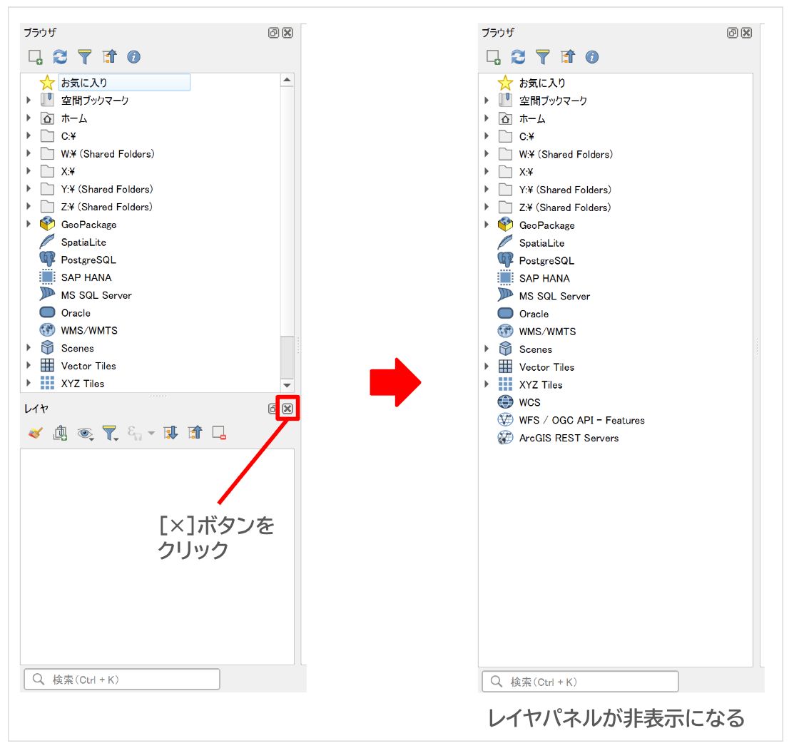
Task: Refresh the left Browser panel
Action: click(60, 57)
